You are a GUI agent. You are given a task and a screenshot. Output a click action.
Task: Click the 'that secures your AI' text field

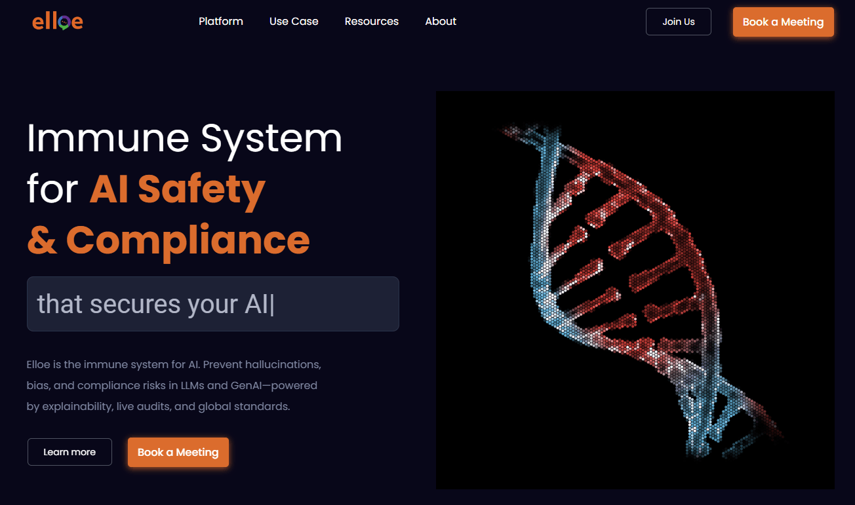(213, 304)
